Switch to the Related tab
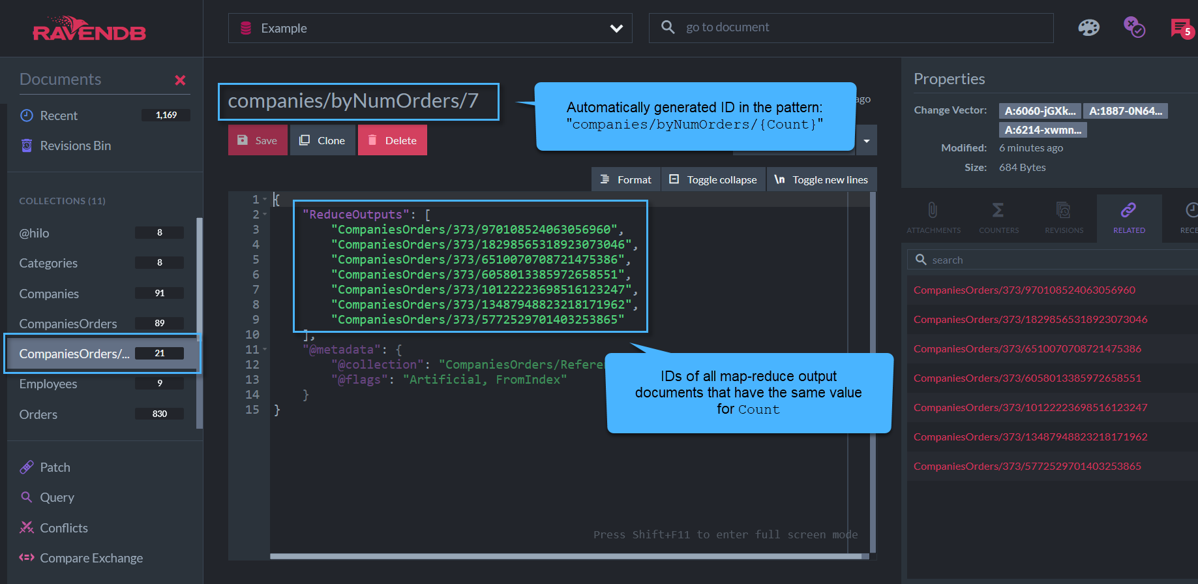 1129,219
